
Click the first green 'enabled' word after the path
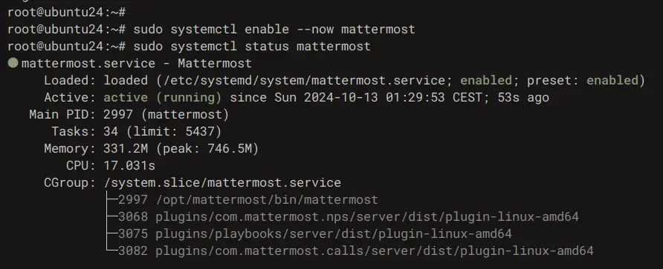click(486, 81)
